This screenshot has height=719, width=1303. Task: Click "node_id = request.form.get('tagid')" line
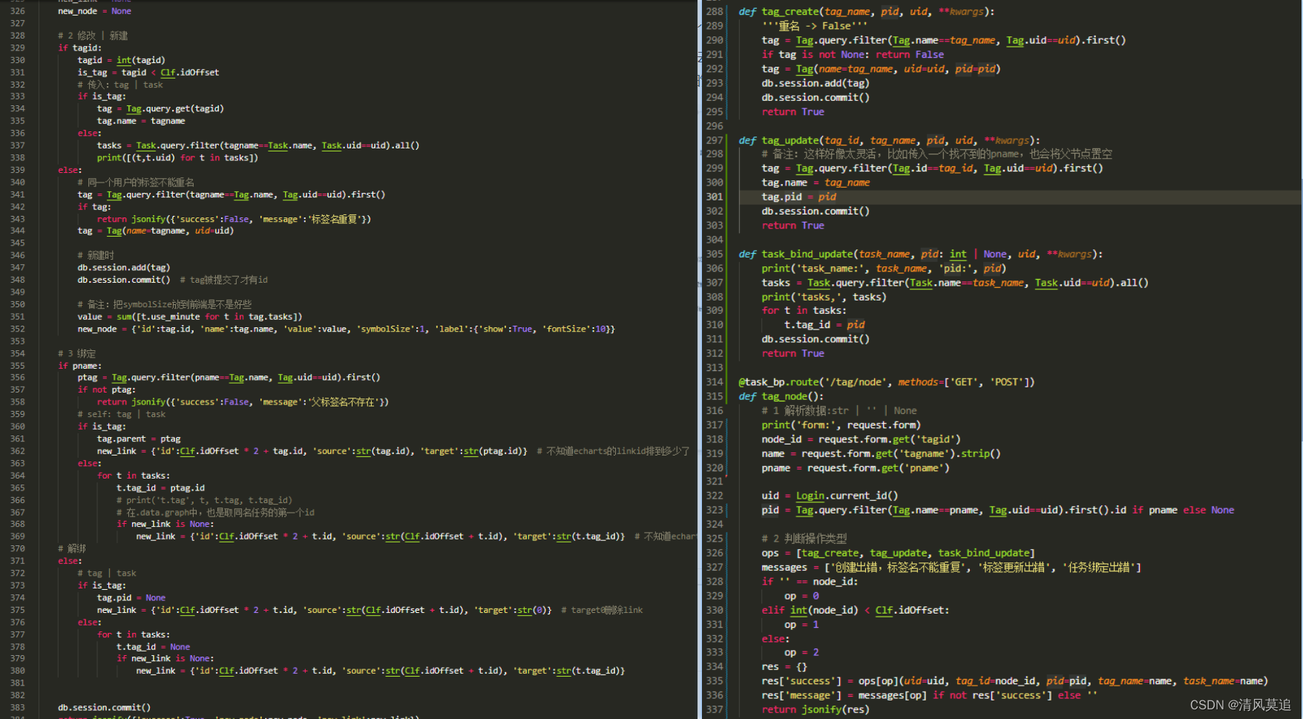point(861,439)
